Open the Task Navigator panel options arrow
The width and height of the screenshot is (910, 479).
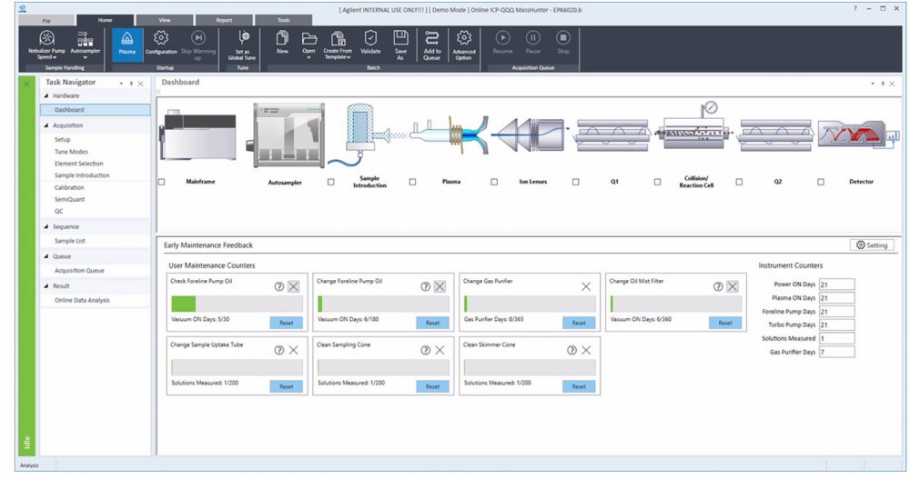[121, 84]
